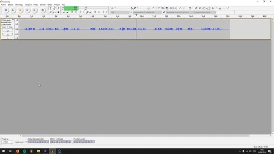Open Firefox from the Windows taskbar
The image size is (274, 154).
pos(18,151)
